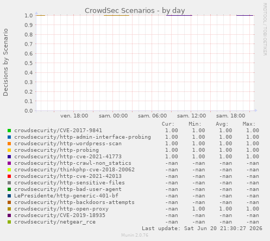
Task: Click the sam. 12:00 time axis label
Action: tap(192, 116)
